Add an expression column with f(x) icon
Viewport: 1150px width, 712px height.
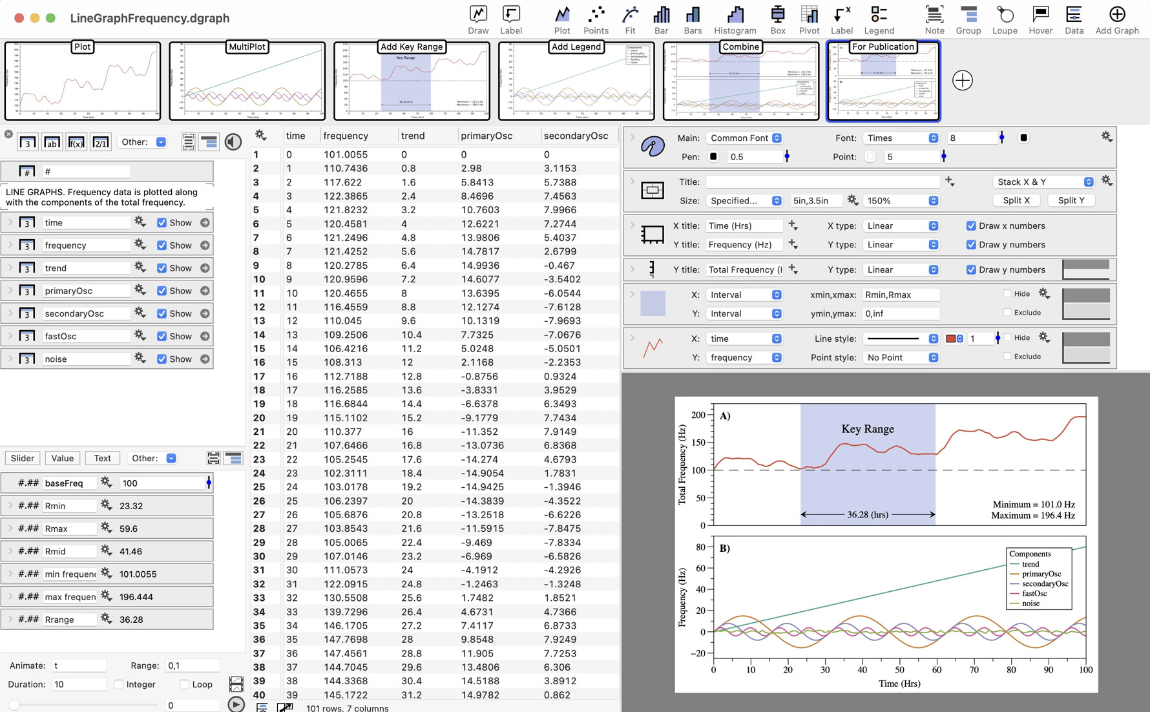click(76, 143)
